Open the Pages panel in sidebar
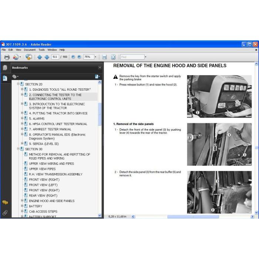Image resolution: width=259 pixels, height=259 pixels. pyautogui.click(x=5, y=68)
